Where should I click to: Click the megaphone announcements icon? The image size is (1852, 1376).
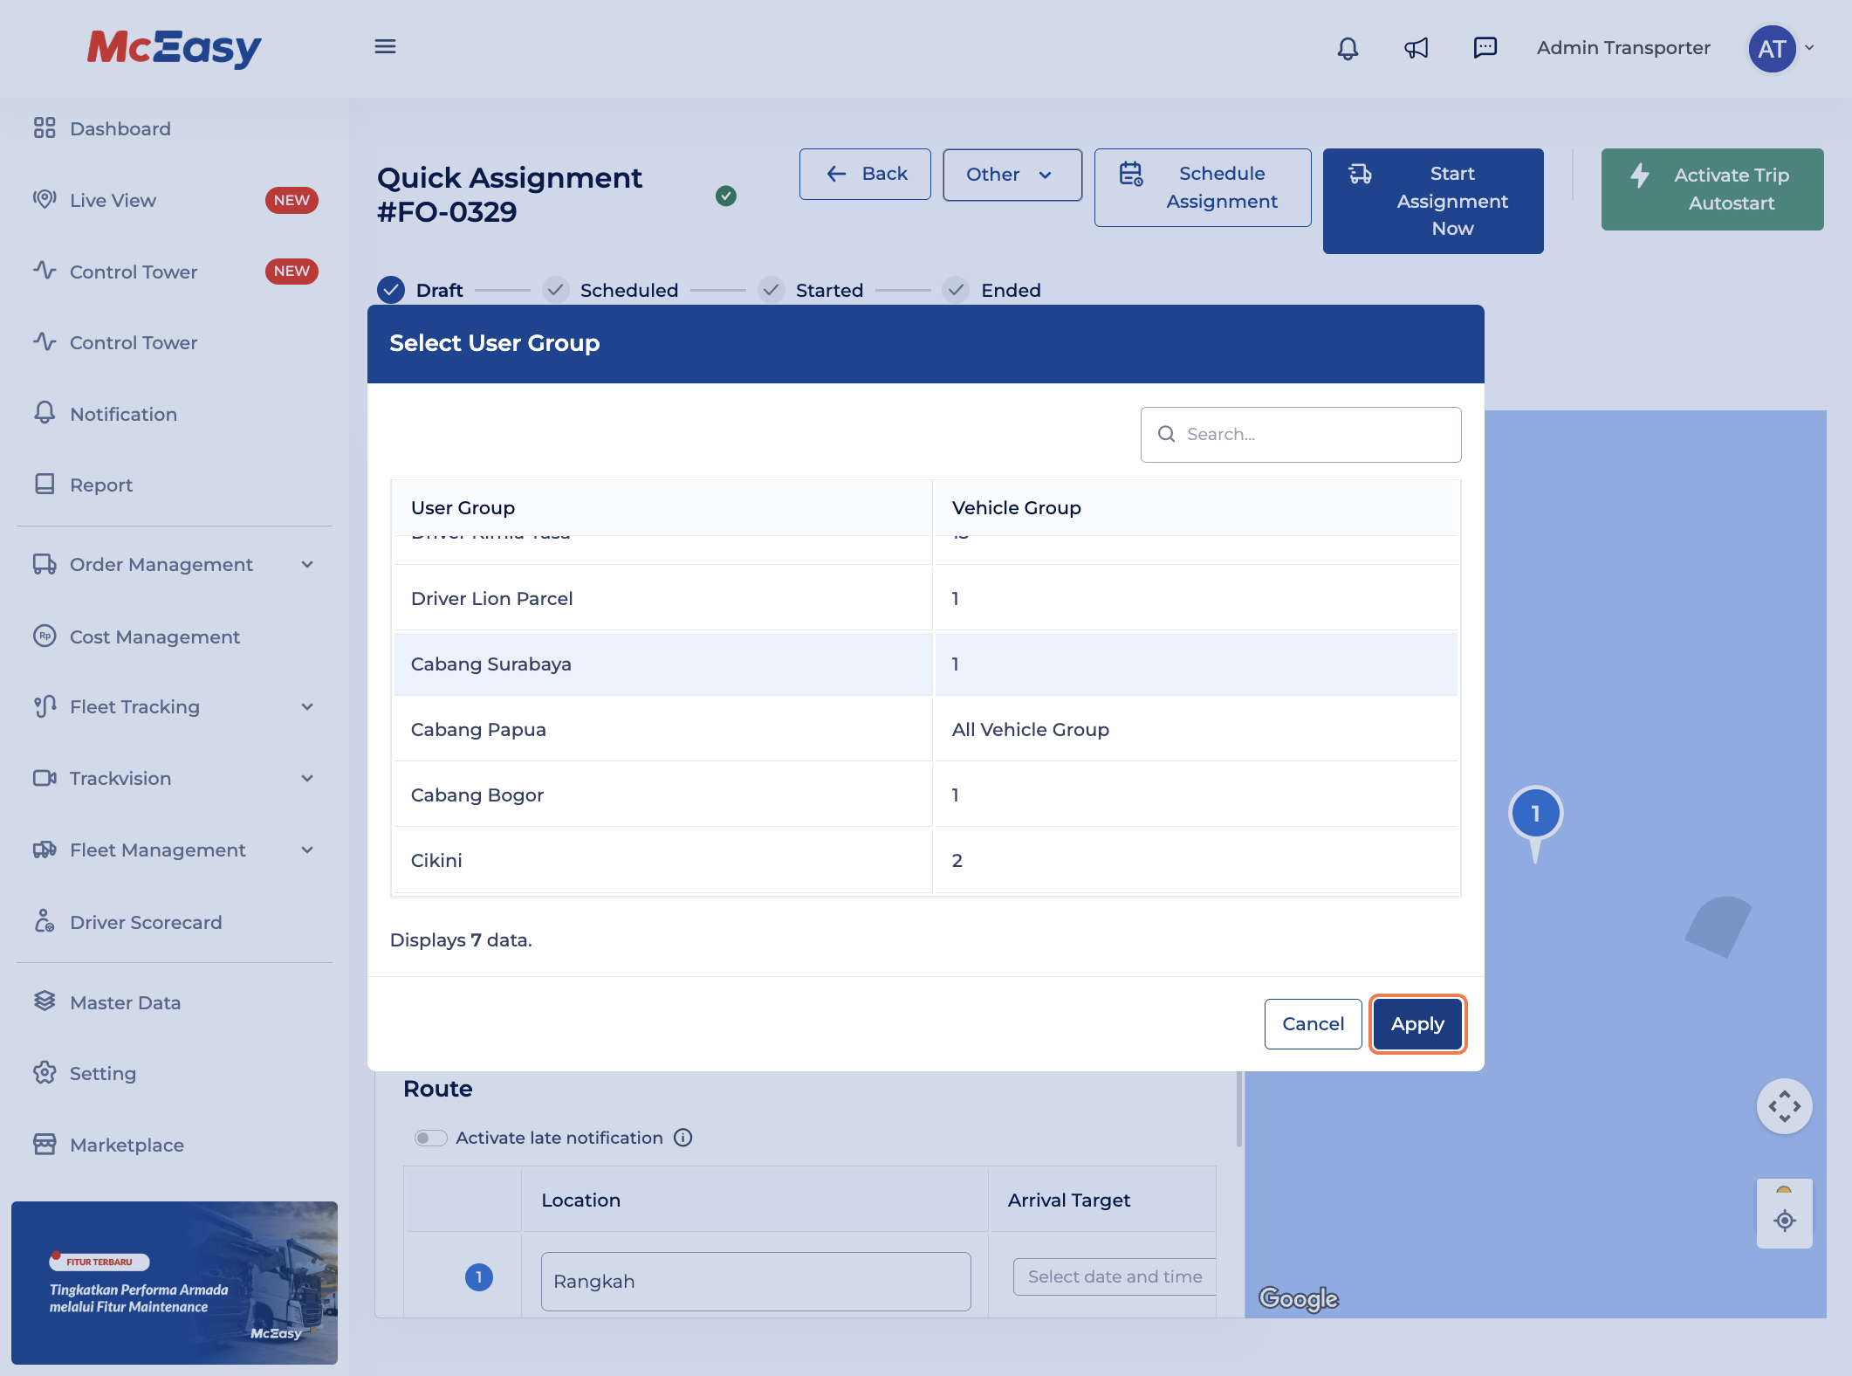coord(1416,48)
